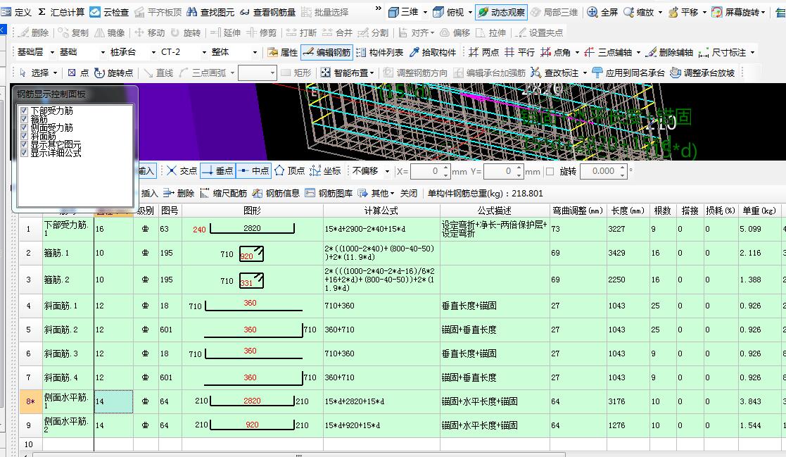The image size is (786, 457).
Task: Open 查看钢筋量 rebar quantity viewer
Action: pyautogui.click(x=267, y=12)
